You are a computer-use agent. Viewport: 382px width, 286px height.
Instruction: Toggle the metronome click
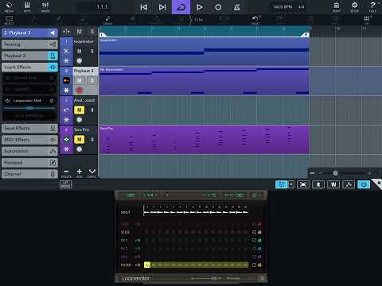236,7
